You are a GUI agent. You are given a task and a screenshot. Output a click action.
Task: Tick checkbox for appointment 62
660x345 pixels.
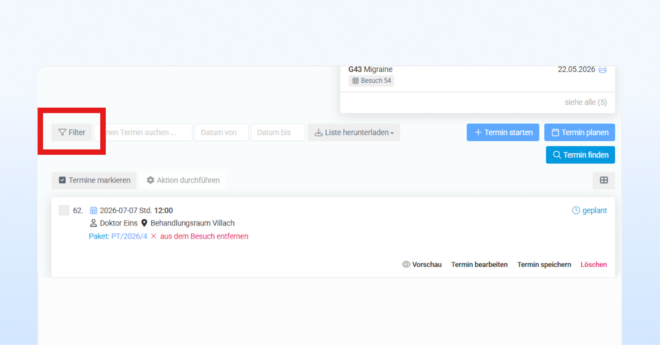64,210
